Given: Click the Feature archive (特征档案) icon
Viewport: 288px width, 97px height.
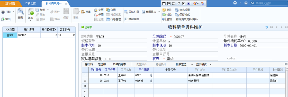Looking at the screenshot, I should click(x=108, y=14).
